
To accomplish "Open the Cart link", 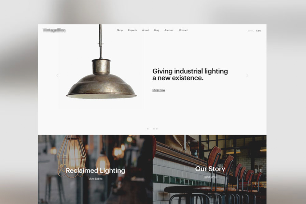I will tap(258, 31).
